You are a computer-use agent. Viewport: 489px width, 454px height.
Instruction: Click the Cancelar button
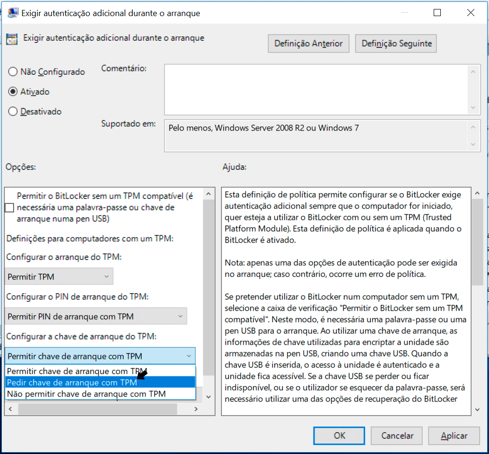pos(397,436)
